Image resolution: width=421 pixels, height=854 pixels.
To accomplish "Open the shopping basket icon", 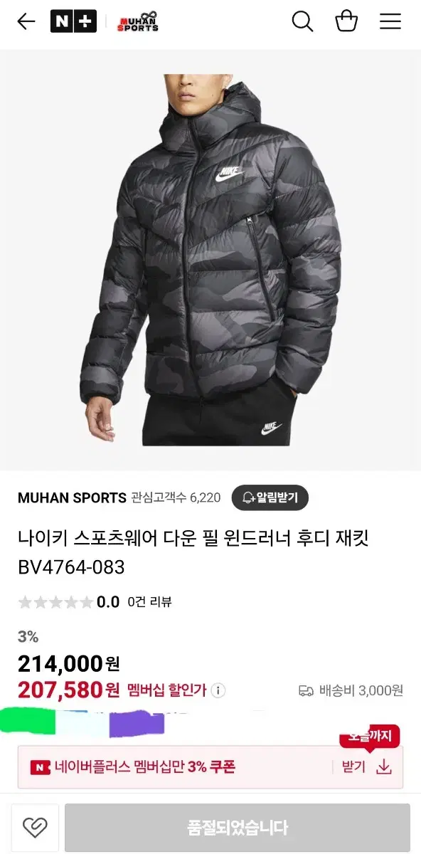I will click(x=346, y=21).
